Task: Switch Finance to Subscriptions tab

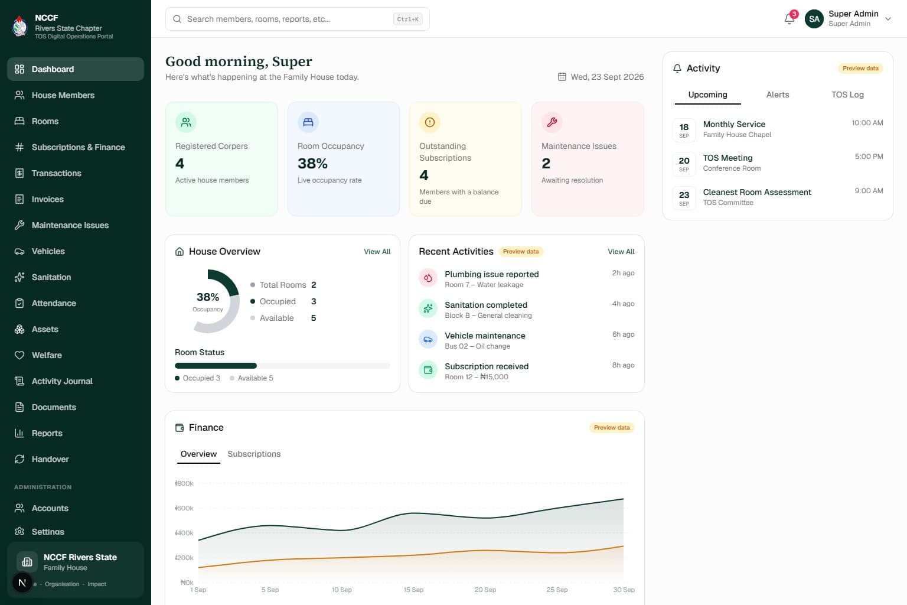Action: (254, 454)
